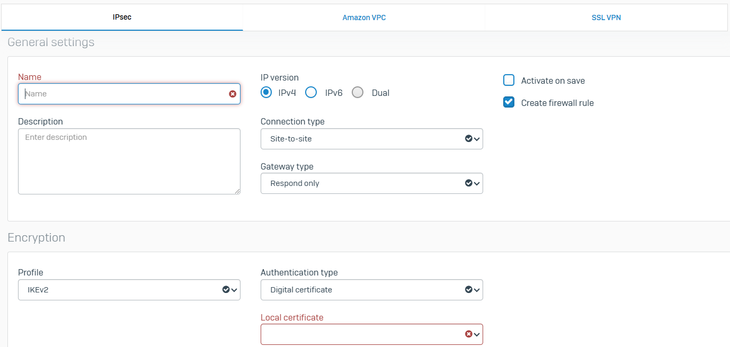Open the SSL VPN tab
The width and height of the screenshot is (730, 347).
tap(606, 17)
